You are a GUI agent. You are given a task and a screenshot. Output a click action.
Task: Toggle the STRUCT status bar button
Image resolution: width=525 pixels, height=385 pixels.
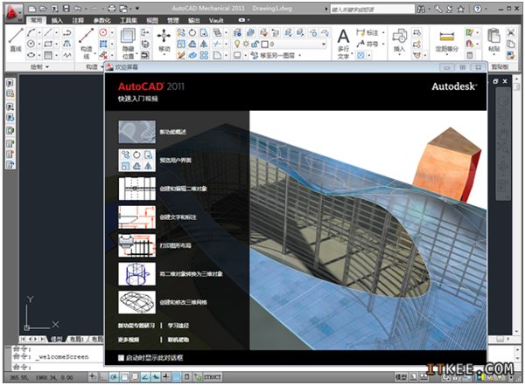tap(212, 377)
